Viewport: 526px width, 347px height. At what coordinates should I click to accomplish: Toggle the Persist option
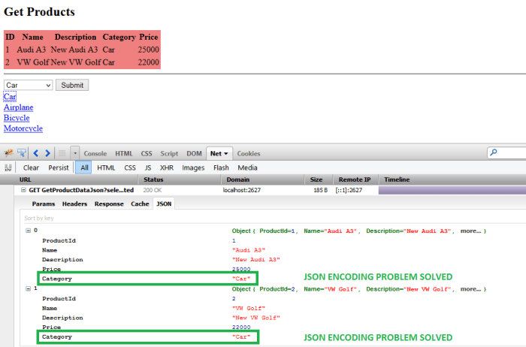tap(58, 167)
